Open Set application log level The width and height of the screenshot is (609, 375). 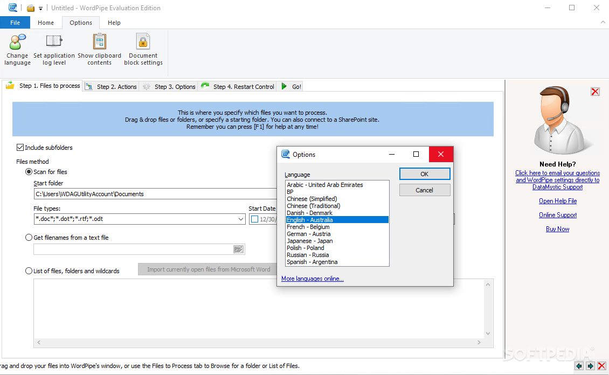(54, 50)
